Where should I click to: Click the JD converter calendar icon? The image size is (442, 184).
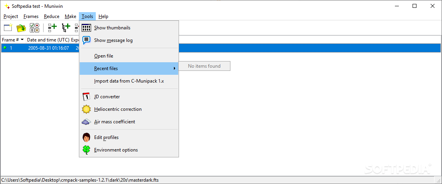click(x=86, y=97)
